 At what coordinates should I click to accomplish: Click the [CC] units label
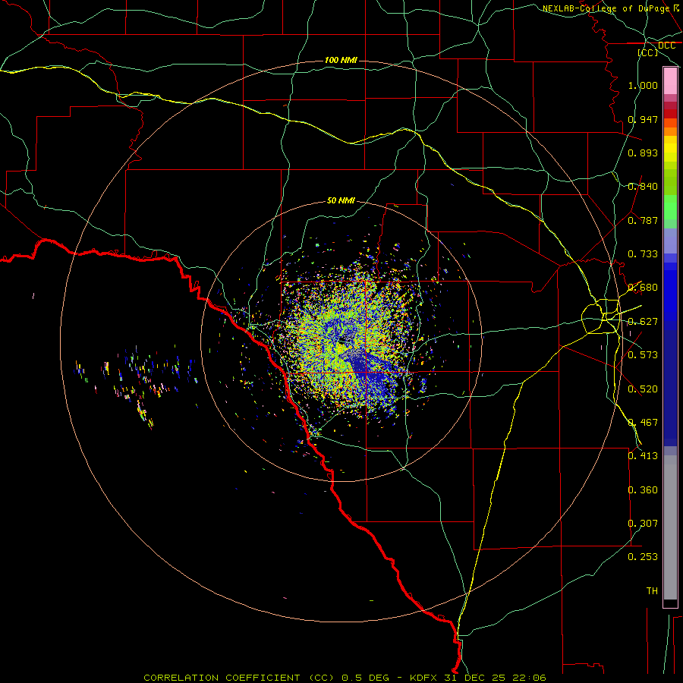coord(648,52)
